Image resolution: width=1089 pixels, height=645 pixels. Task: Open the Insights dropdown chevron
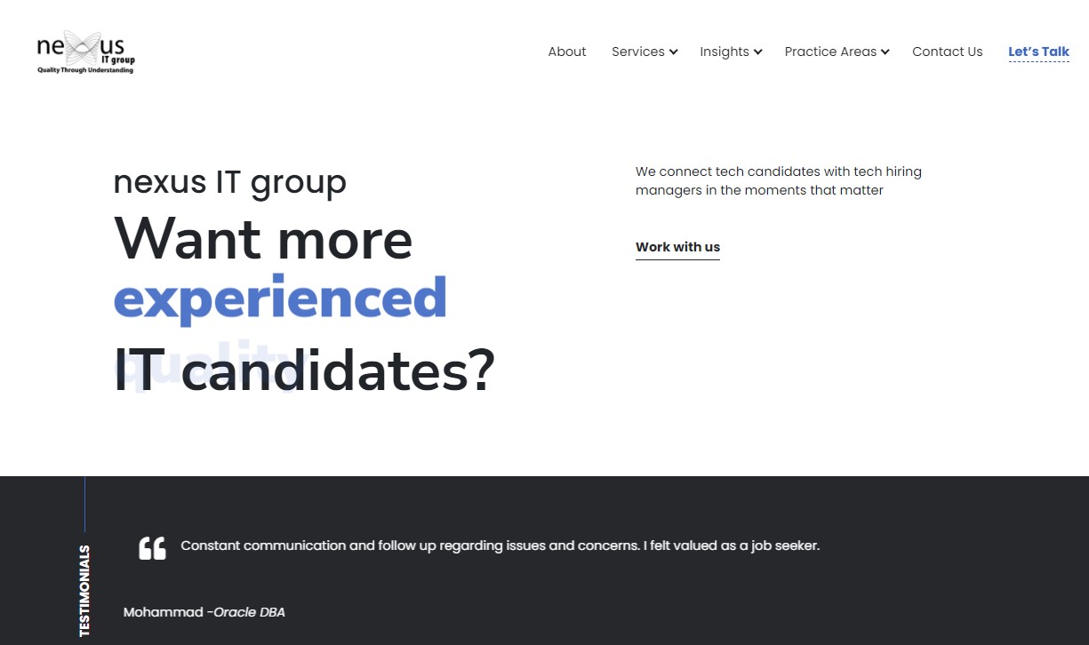click(x=758, y=52)
